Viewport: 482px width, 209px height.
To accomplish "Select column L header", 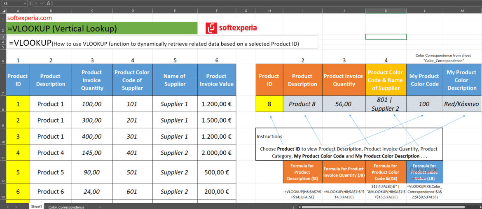I will point(424,11).
